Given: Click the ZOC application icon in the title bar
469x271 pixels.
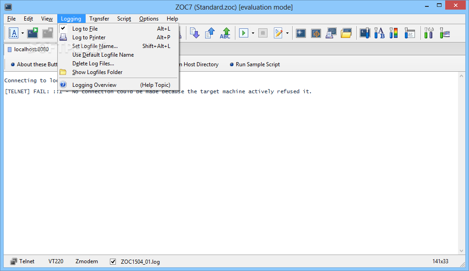Looking at the screenshot, I should (8, 7).
